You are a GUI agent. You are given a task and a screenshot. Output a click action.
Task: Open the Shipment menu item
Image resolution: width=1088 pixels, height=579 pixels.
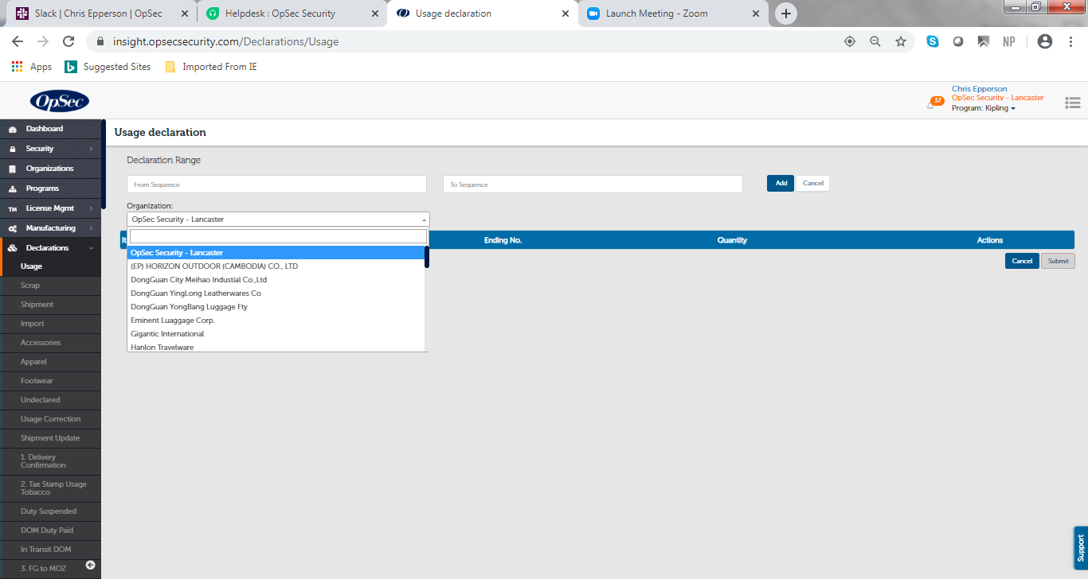coord(50,305)
